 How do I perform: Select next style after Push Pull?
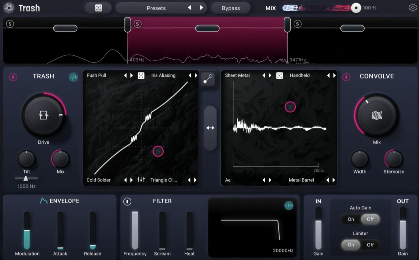132,75
